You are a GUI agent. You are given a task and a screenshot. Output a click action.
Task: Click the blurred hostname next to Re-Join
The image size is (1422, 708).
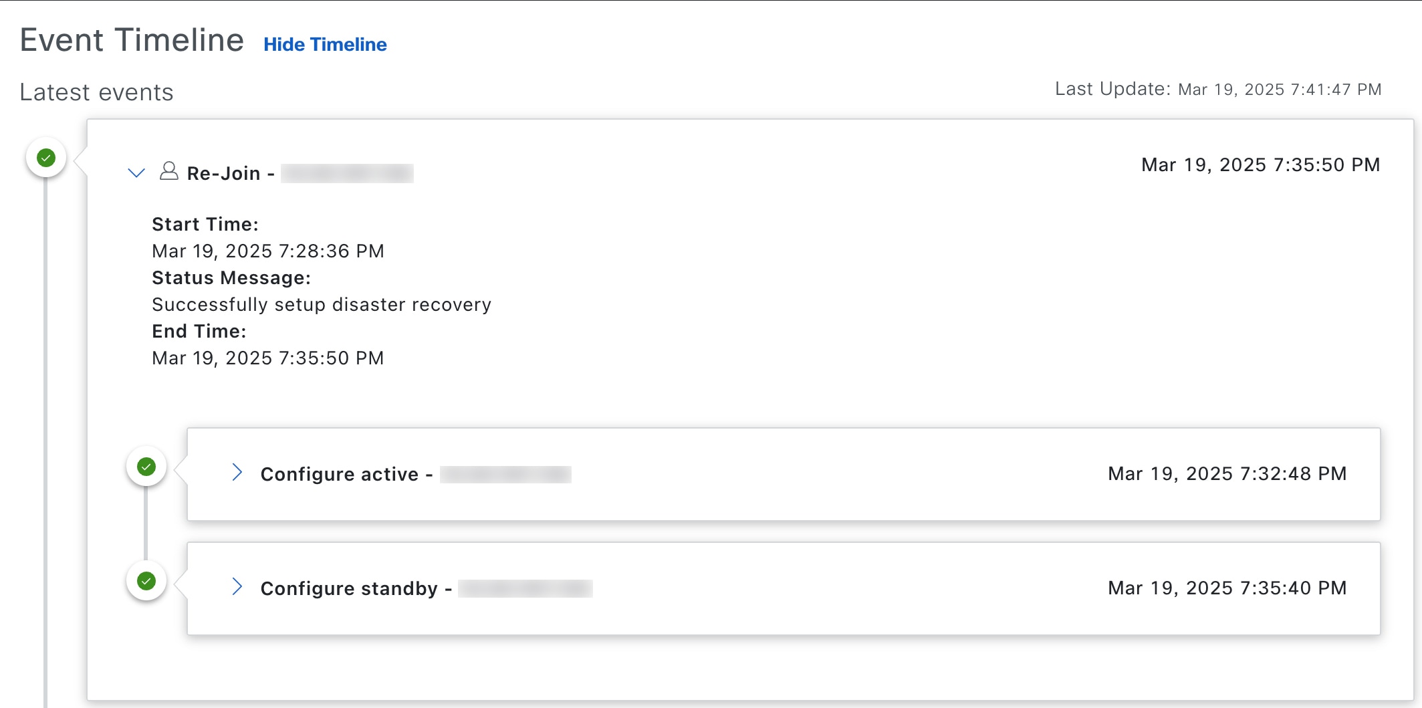tap(347, 174)
